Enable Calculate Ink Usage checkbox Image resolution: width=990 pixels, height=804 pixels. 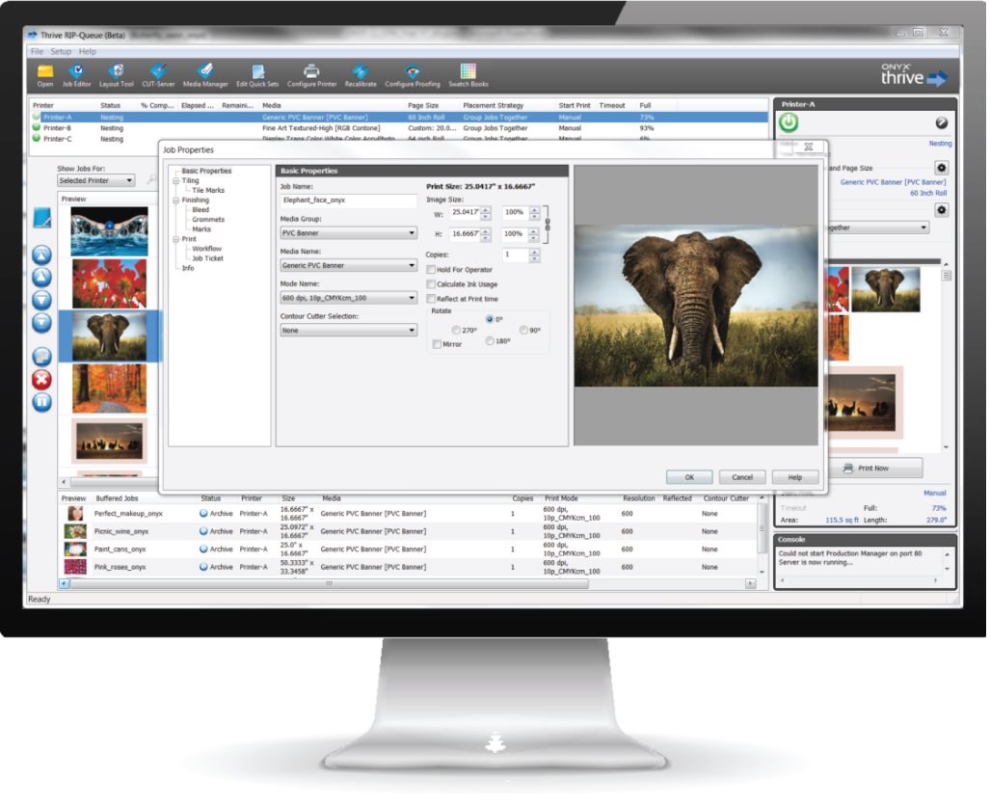tap(431, 284)
